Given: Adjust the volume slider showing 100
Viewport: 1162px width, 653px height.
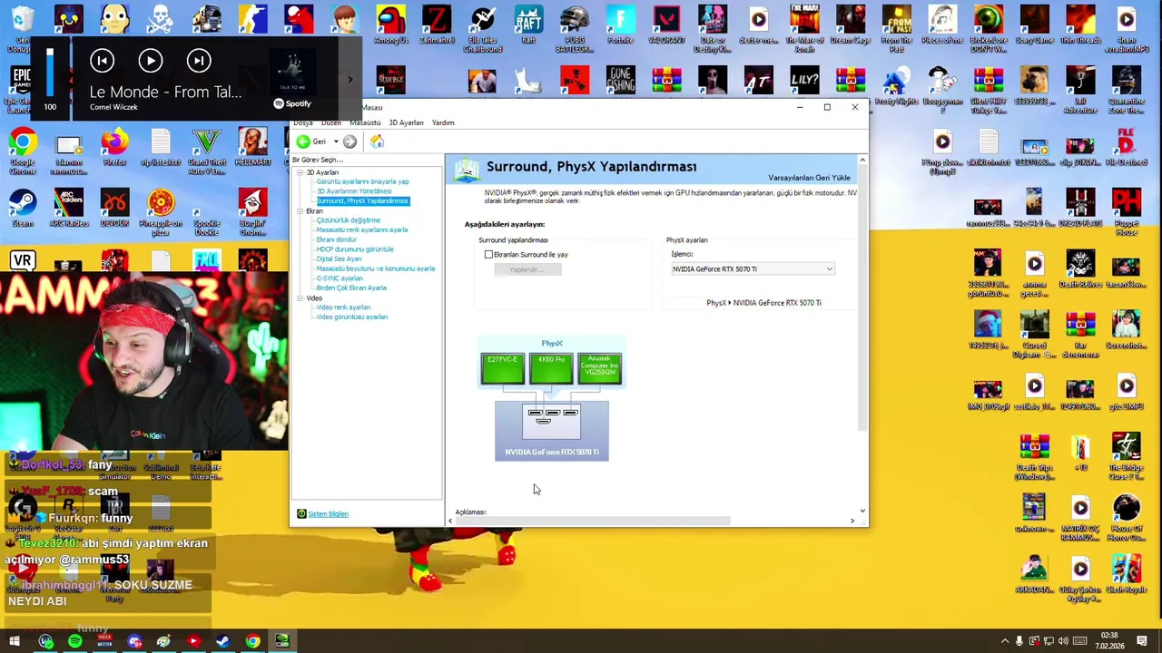Looking at the screenshot, I should [x=50, y=73].
